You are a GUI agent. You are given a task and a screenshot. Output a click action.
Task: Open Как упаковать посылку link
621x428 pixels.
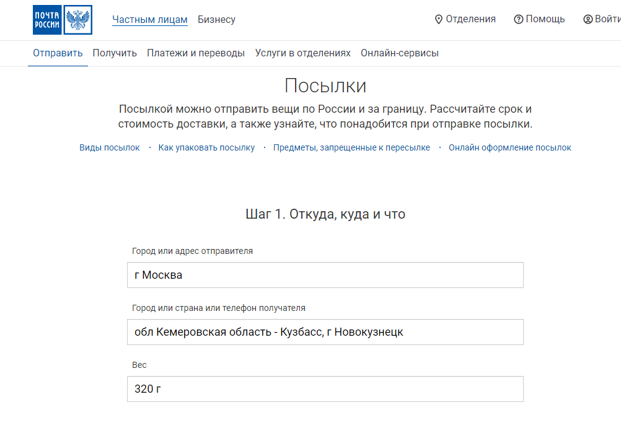coord(206,148)
